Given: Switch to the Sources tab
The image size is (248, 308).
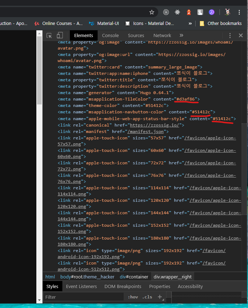Looking at the screenshot, I should click(x=136, y=36).
